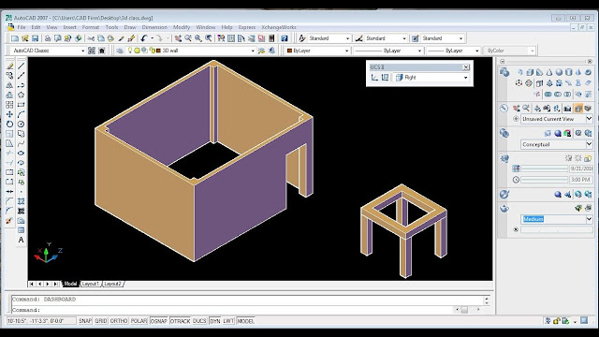Open the Modify menu
This screenshot has width=599, height=337.
coord(182,27)
